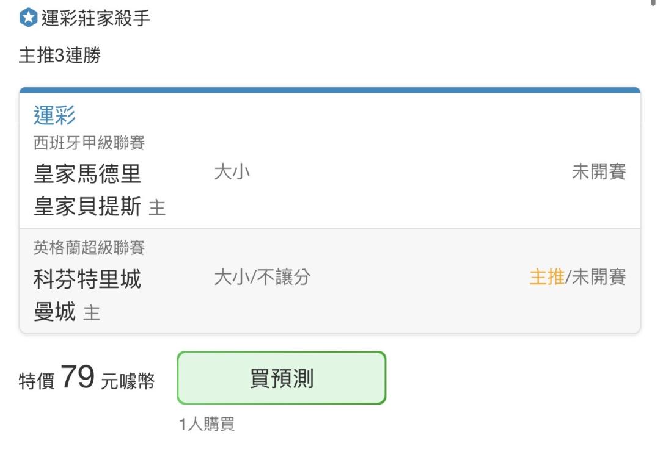Screen dimensions: 660x457
Task: Open the 運彩 category heading
Action: (55, 115)
